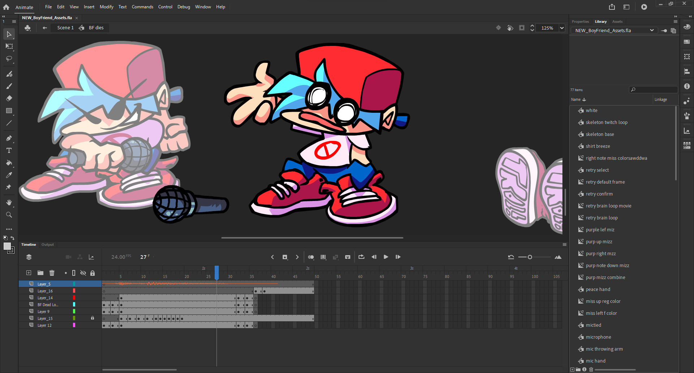Click Scene 1 in the breadcrumb
Viewport: 694px width, 373px height.
pyautogui.click(x=65, y=27)
